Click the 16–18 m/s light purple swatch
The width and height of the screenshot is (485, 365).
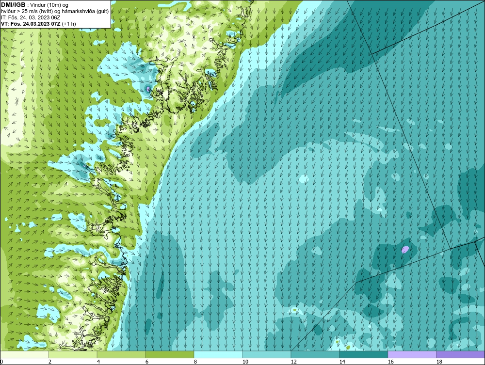pyautogui.click(x=412, y=354)
